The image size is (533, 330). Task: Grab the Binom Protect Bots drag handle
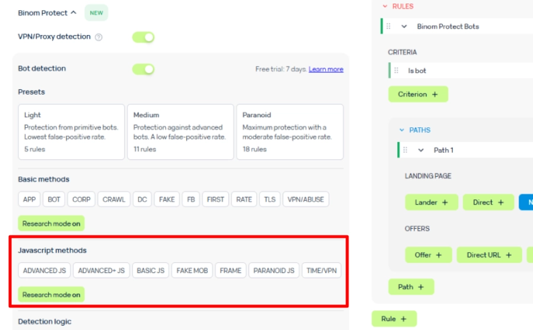click(x=389, y=26)
